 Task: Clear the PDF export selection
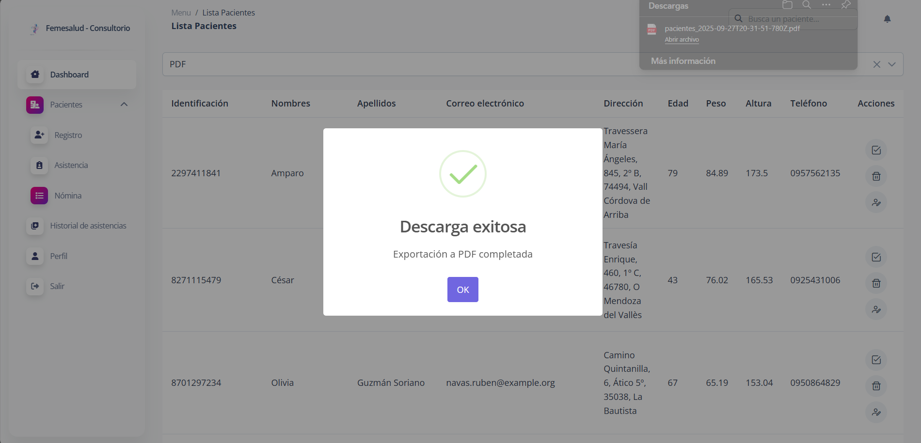coord(876,64)
